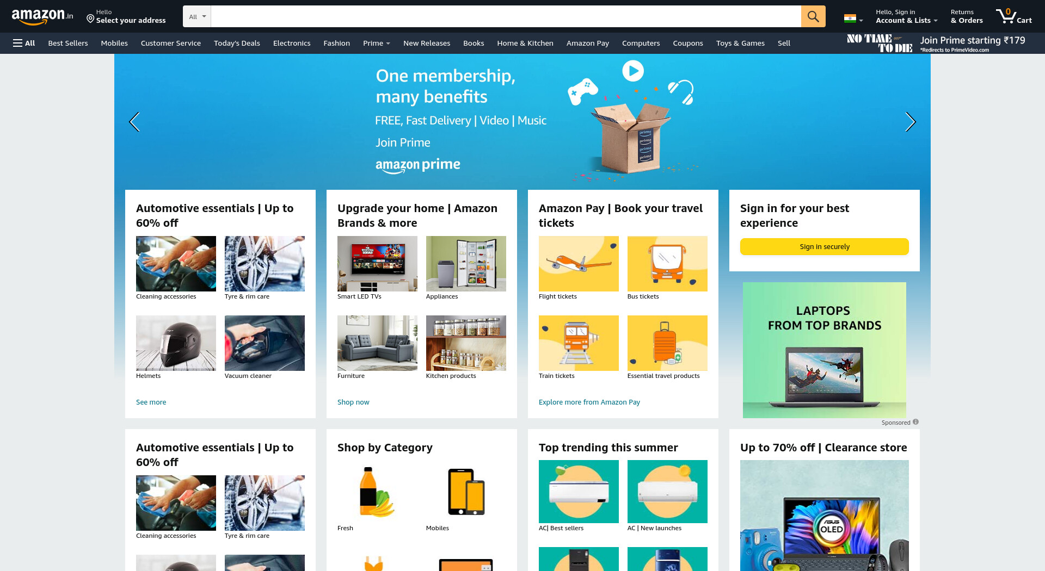Open Sell in nav bar
1045x571 pixels.
(784, 43)
